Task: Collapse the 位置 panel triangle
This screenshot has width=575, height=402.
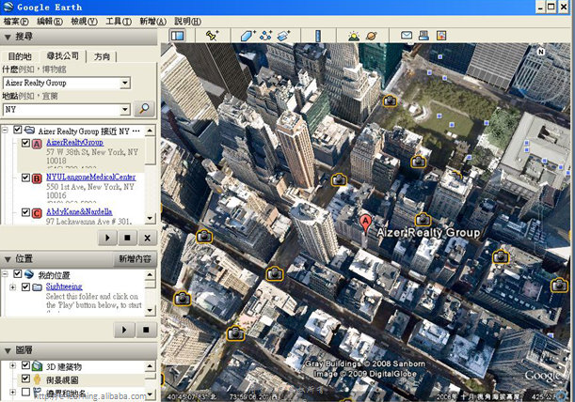Action: tap(8, 259)
